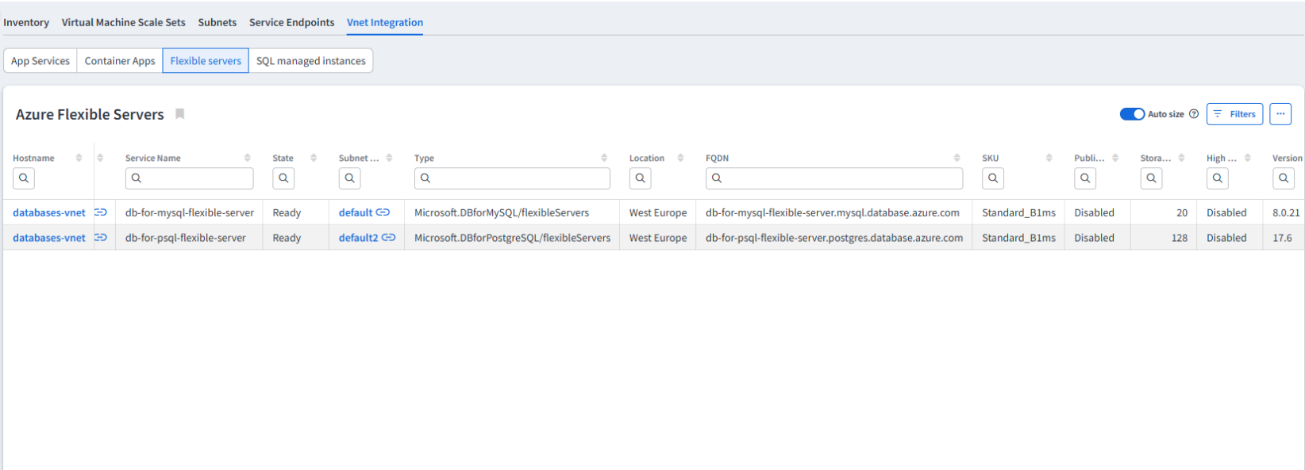
Task: Click link icon next to default2 subnet
Action: [x=388, y=238]
